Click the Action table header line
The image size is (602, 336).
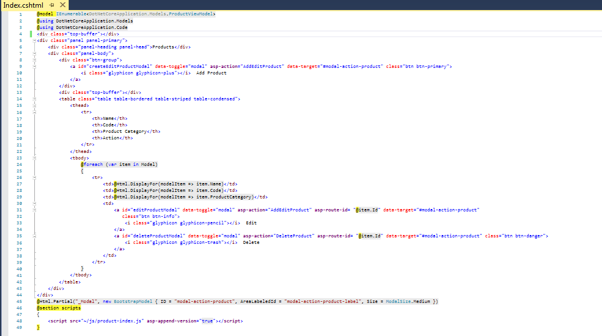[112, 138]
